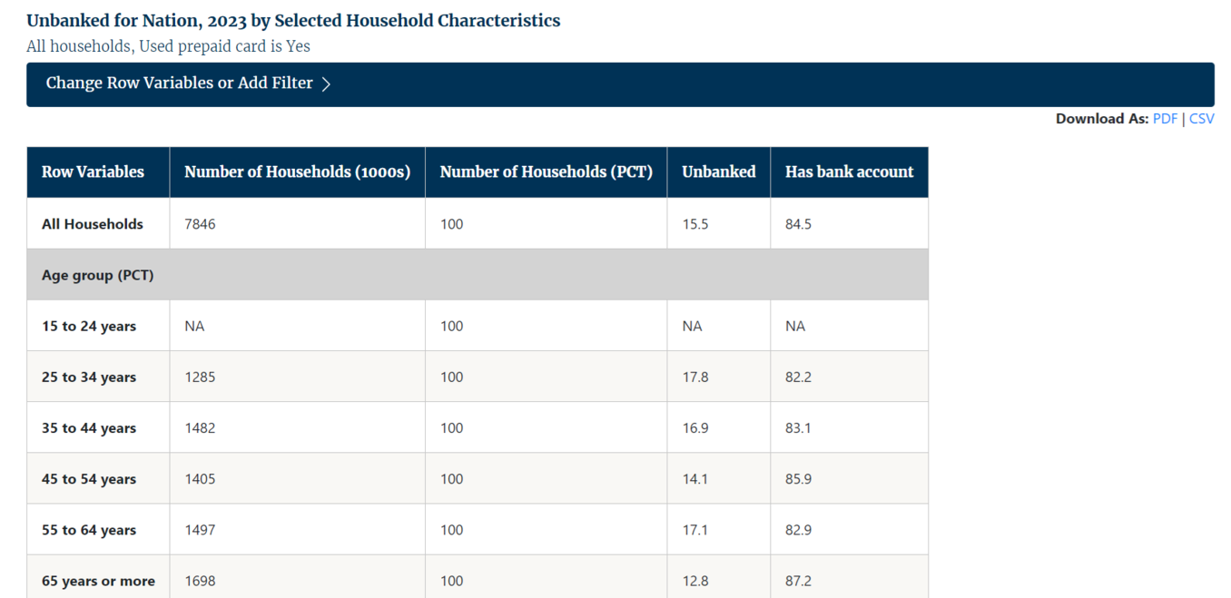Click the Age group (PCT) section row
This screenshot has height=598, width=1231.
(x=98, y=275)
